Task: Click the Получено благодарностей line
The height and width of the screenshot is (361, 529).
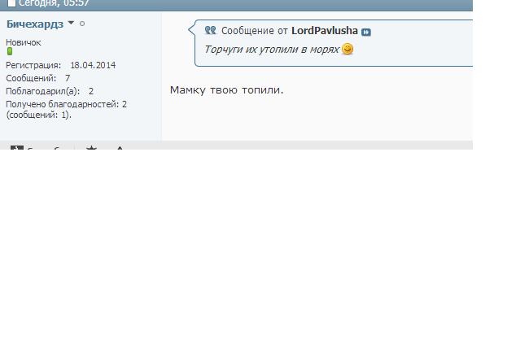Action: 66,104
